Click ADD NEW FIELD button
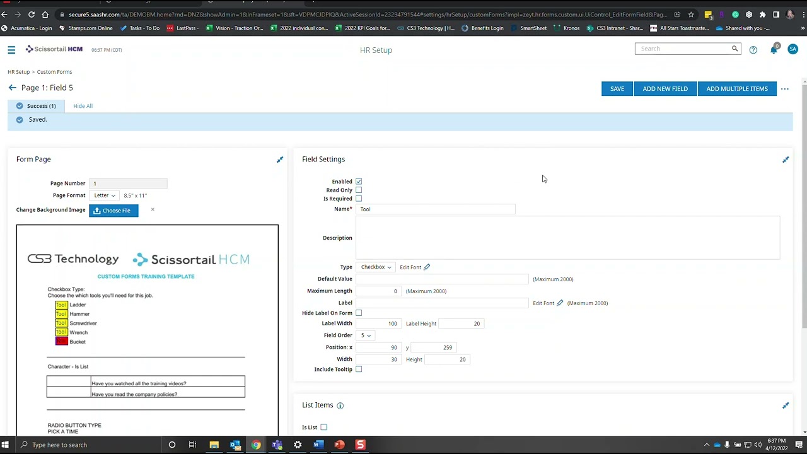The image size is (807, 454). click(665, 89)
